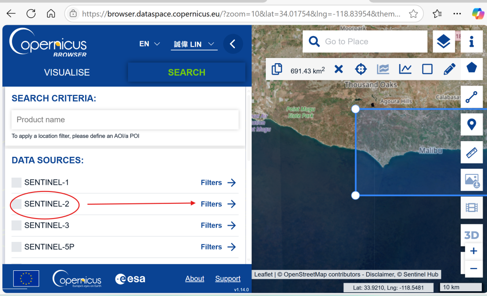Collapse the side panel with chevron

click(x=233, y=44)
